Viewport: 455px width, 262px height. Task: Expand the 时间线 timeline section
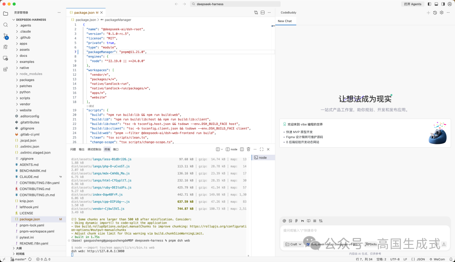pyautogui.click(x=39, y=254)
